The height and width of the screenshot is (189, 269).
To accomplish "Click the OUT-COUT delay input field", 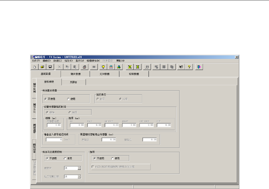I will 147,125.
